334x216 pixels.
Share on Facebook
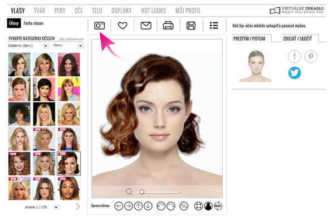294,56
